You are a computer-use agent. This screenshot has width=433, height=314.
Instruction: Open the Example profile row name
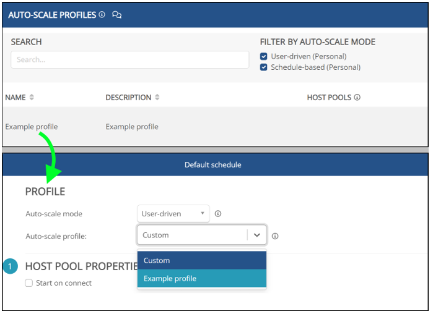(32, 127)
